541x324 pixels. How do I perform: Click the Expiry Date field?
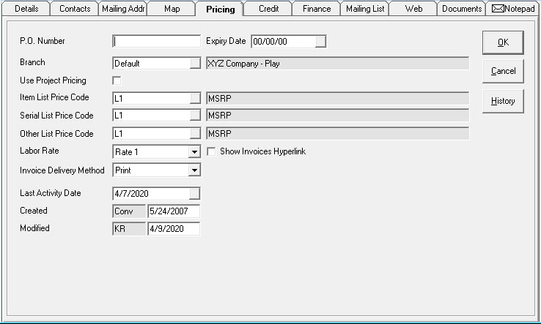283,42
